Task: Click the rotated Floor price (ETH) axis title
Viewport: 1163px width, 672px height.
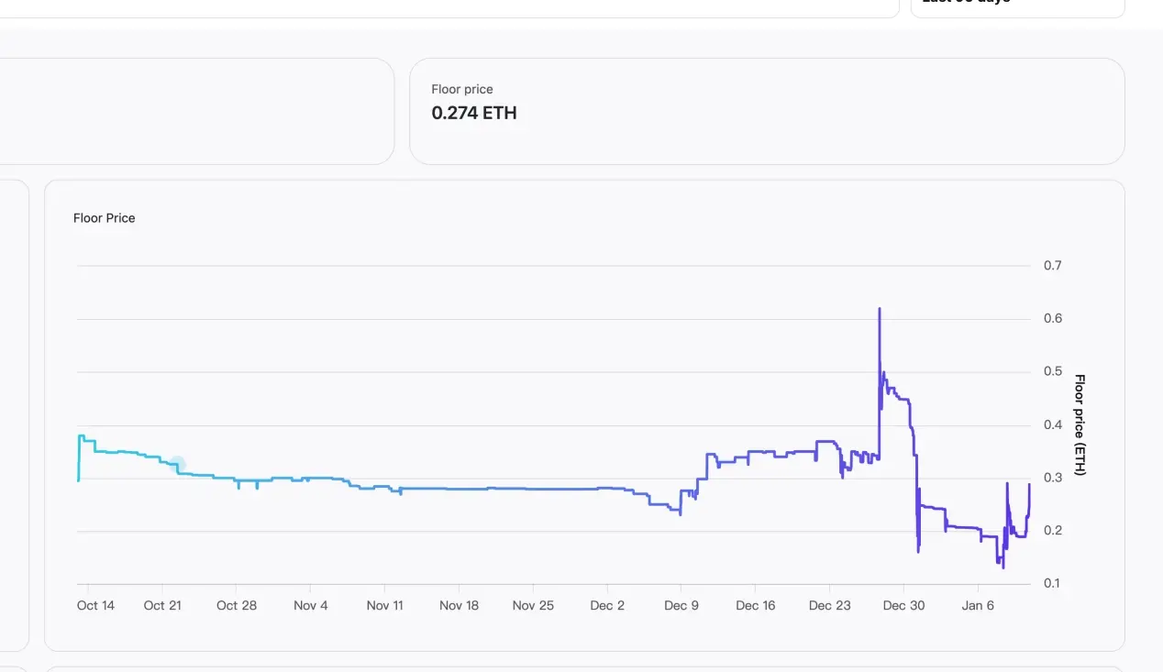Action: [1080, 424]
